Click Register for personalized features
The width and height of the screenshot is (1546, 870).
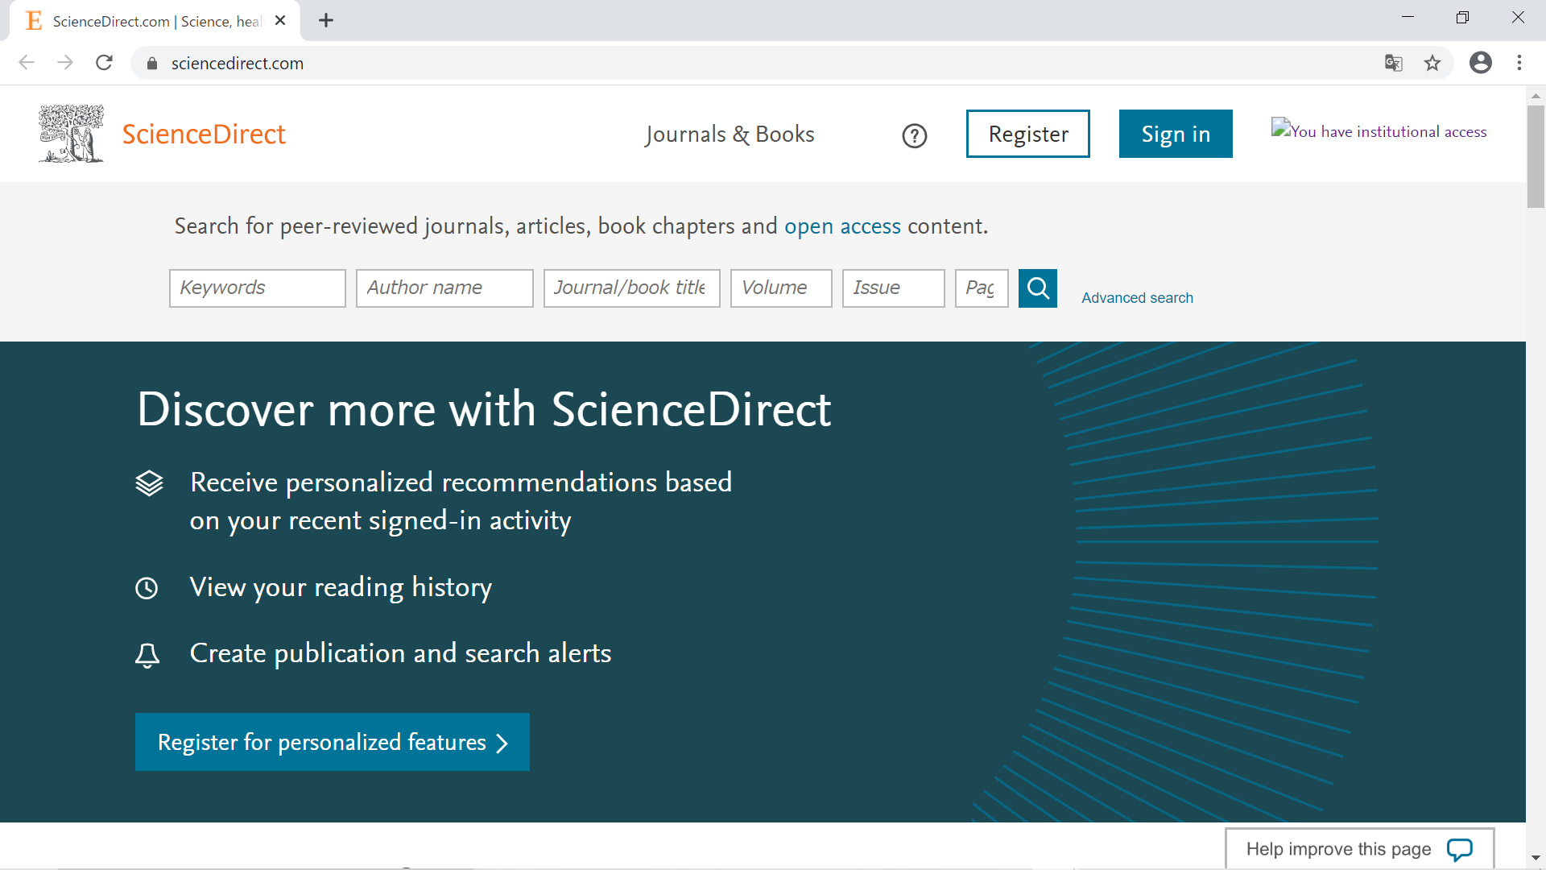tap(333, 742)
